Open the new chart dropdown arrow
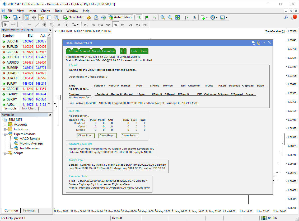This screenshot has height=221, width=299. [10, 17]
